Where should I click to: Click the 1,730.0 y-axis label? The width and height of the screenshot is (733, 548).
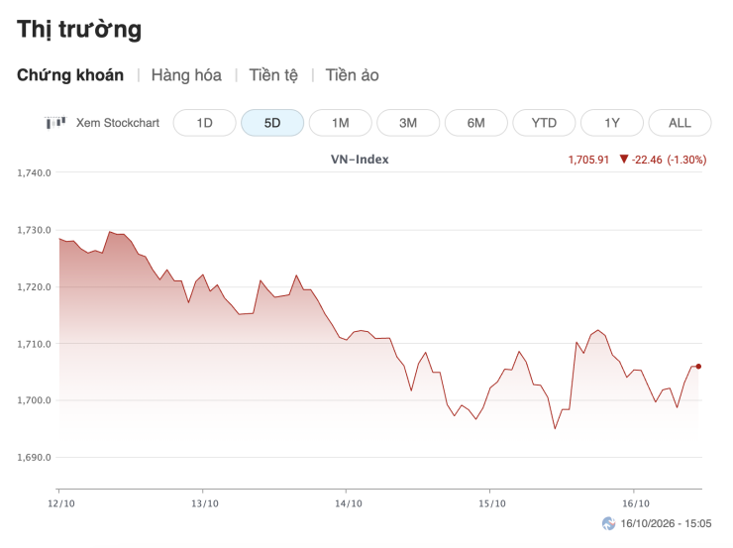[34, 230]
